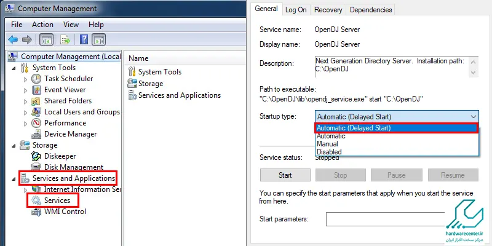Click the Storage drive icon in tree
The width and height of the screenshot is (492, 246).
tap(25, 145)
